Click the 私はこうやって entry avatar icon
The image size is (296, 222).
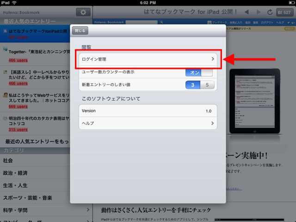point(5,95)
